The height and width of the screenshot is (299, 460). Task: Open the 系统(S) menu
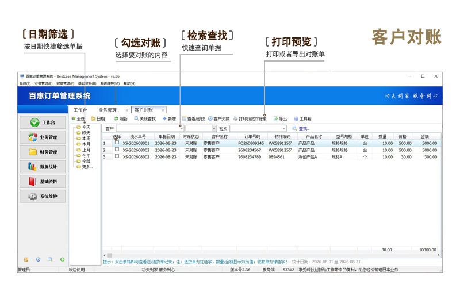pos(25,83)
